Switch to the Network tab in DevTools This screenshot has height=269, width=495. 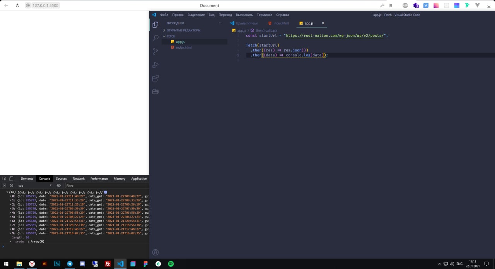click(79, 179)
